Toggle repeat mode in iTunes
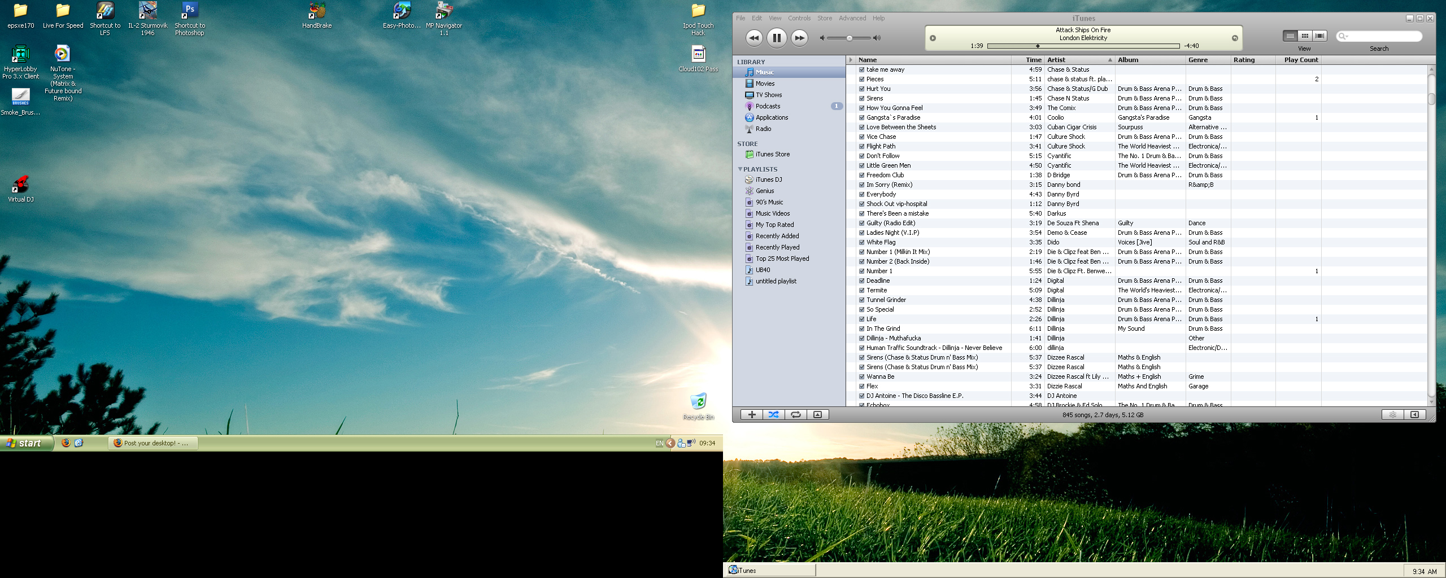This screenshot has width=1446, height=578. [795, 415]
